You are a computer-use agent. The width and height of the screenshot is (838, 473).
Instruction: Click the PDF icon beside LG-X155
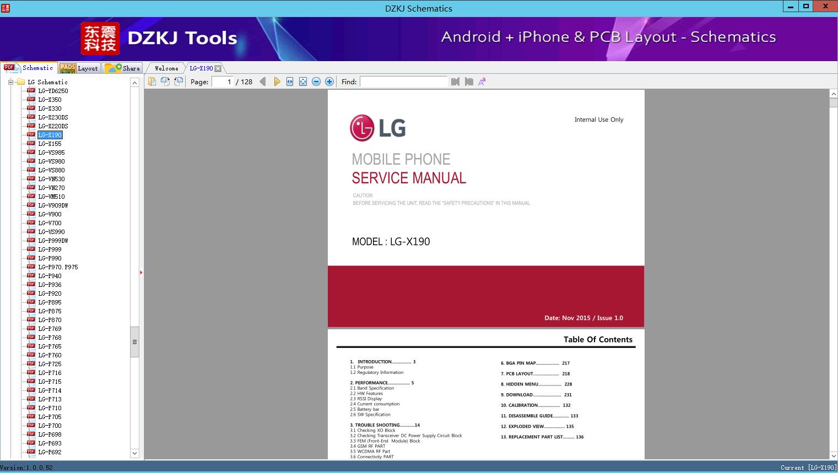click(31, 144)
